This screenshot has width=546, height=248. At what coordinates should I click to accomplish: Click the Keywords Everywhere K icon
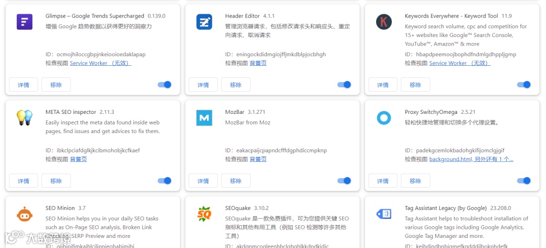(x=384, y=22)
